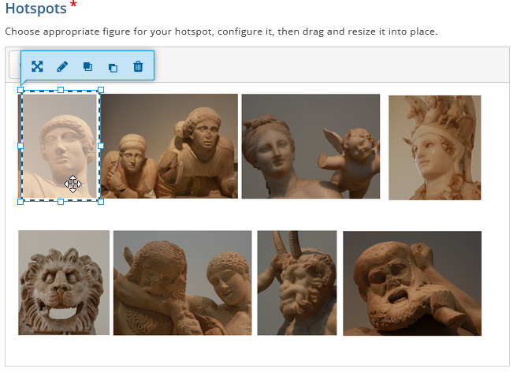Click the top-right resize handle of the hotspot
The image size is (517, 376).
tap(100, 91)
